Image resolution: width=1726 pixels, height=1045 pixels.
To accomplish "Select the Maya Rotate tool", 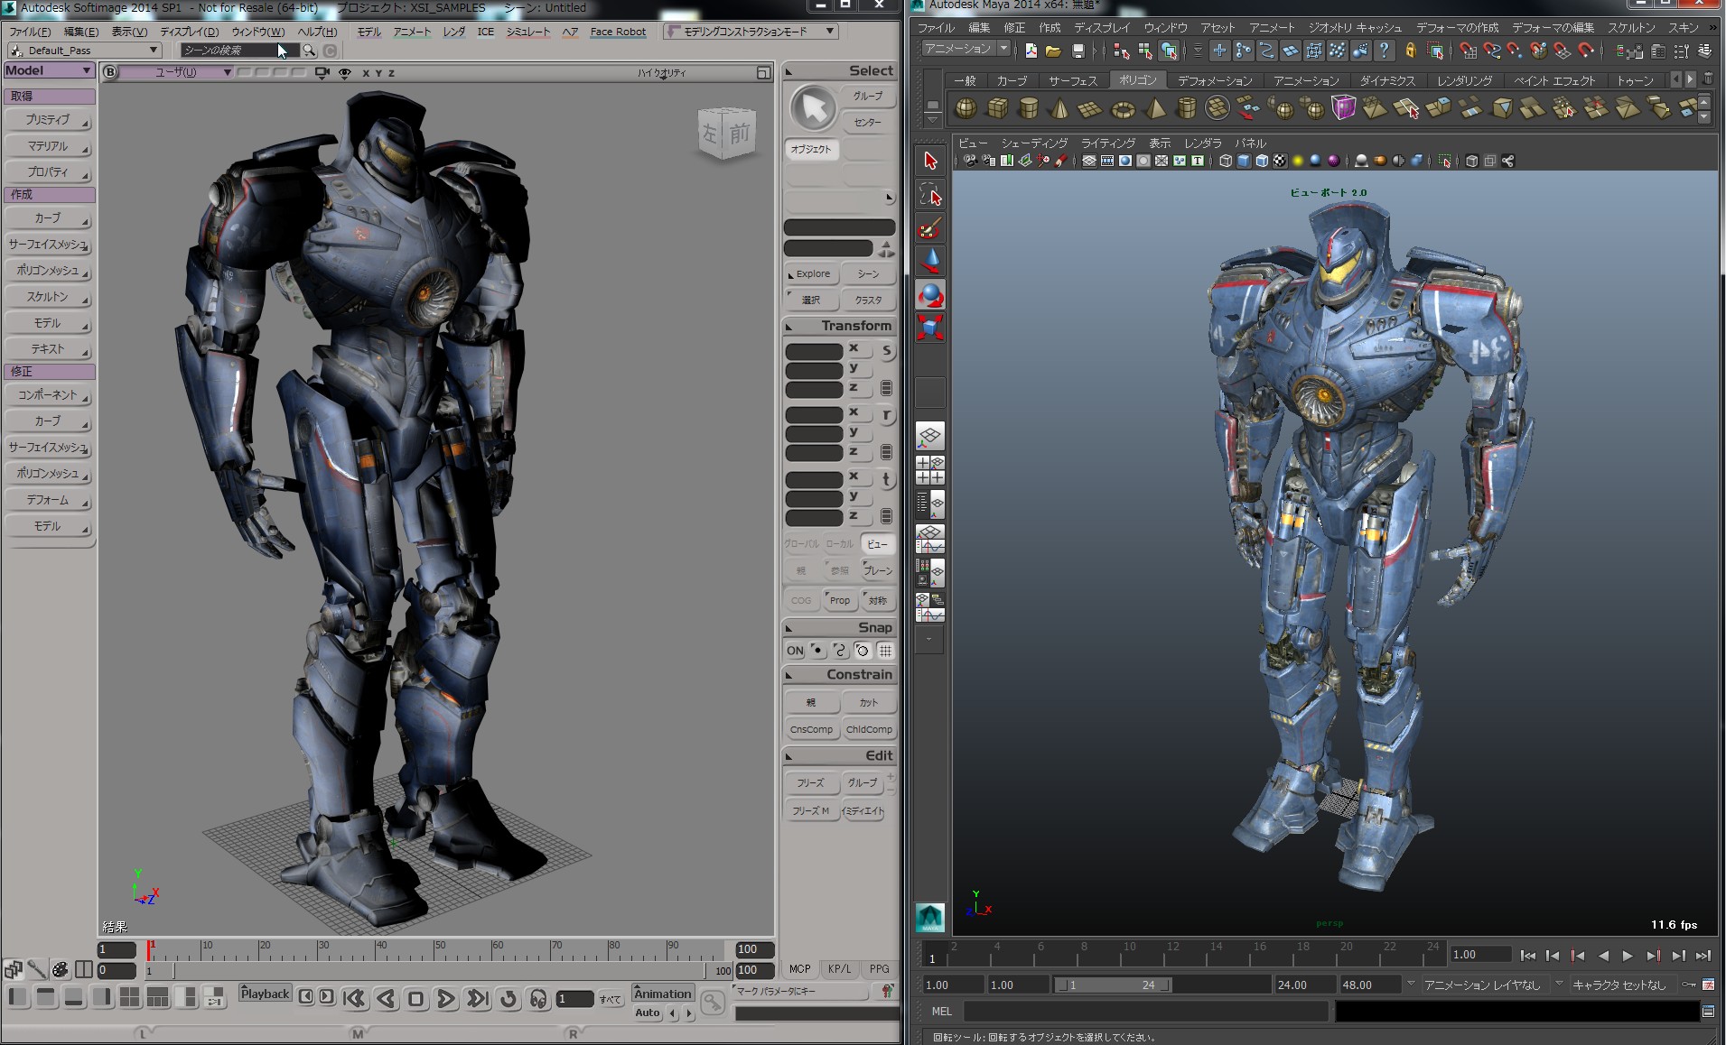I will click(x=930, y=295).
